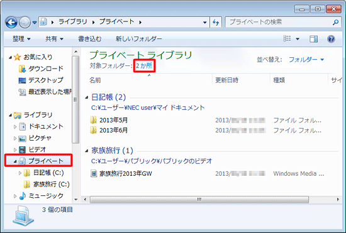
Task: Sort by the 更新日時 column header
Action: (x=226, y=80)
